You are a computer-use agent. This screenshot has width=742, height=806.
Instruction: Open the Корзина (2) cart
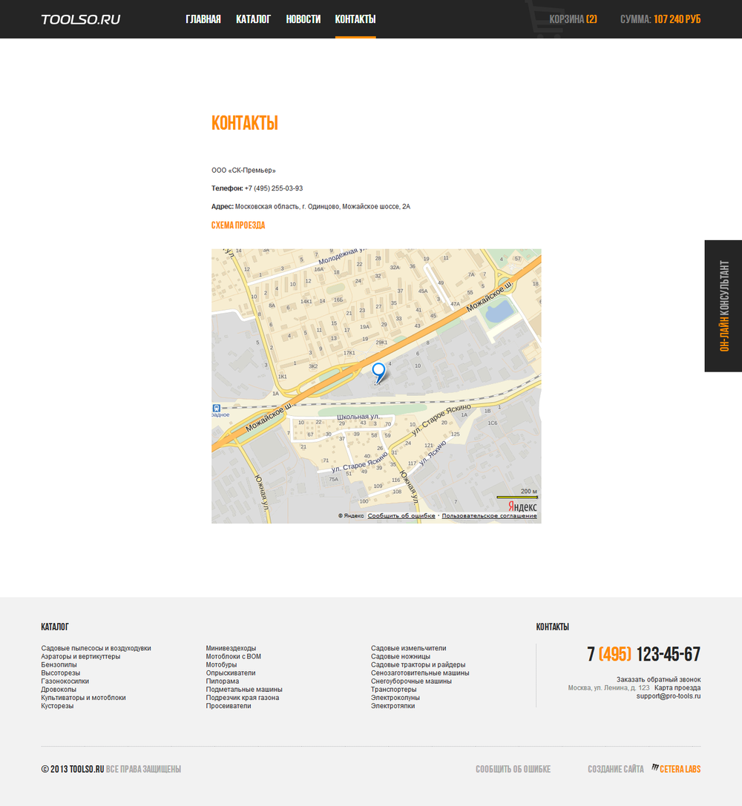click(573, 19)
